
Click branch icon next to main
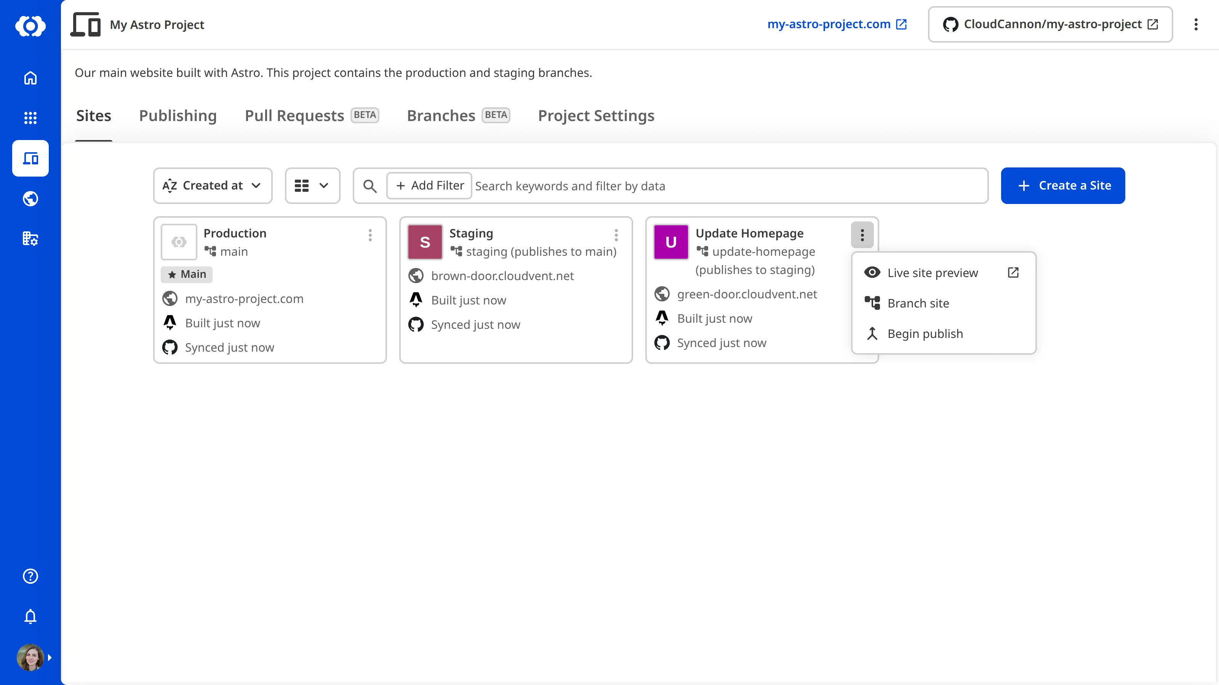(210, 251)
